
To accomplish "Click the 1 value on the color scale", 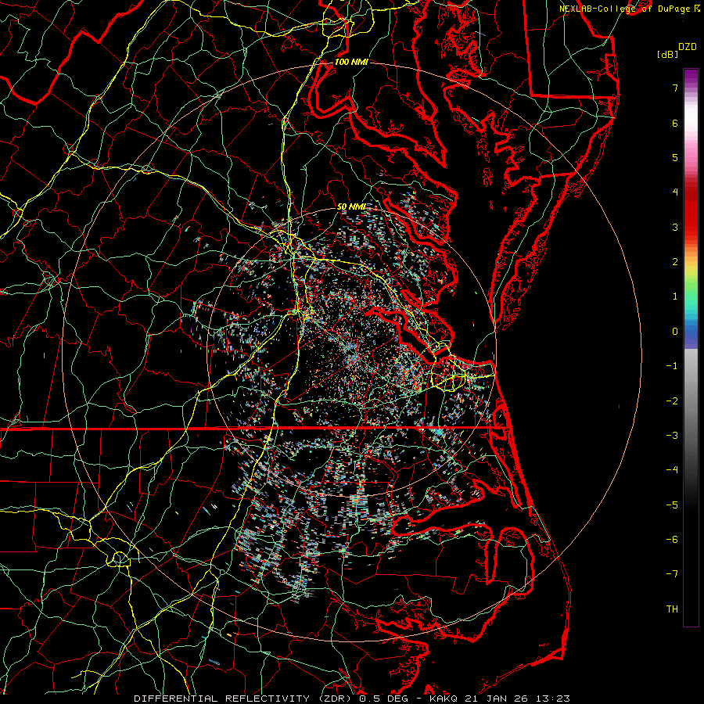I will click(x=675, y=296).
